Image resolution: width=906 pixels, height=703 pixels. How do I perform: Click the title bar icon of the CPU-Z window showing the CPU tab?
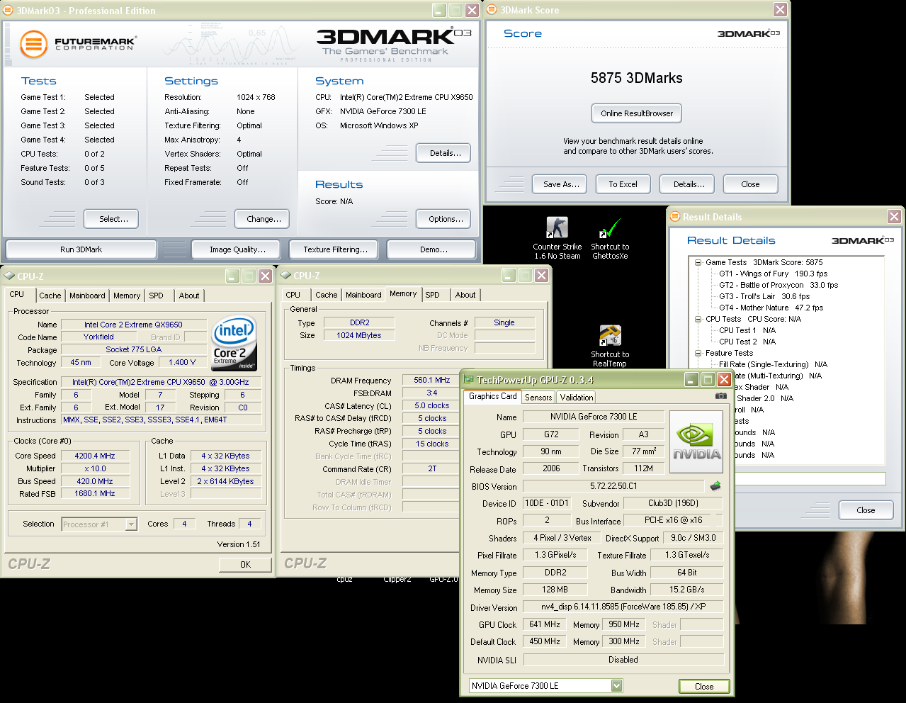[9, 276]
